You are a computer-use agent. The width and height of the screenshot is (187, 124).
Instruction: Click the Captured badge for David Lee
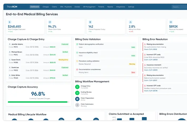(65, 68)
